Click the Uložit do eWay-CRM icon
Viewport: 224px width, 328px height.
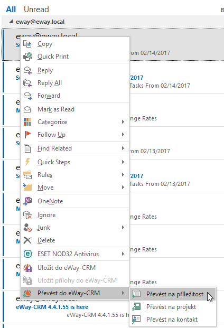[27, 268]
